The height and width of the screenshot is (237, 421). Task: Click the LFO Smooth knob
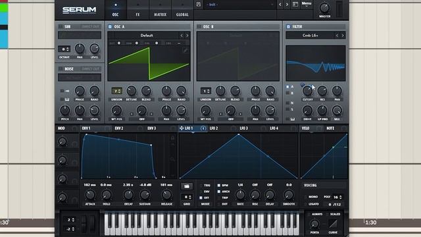[289, 195]
